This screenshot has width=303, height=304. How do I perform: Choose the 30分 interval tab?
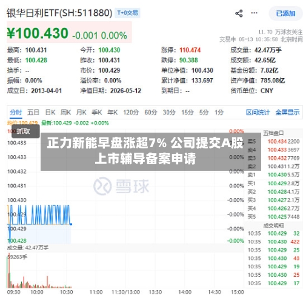coord(169,112)
